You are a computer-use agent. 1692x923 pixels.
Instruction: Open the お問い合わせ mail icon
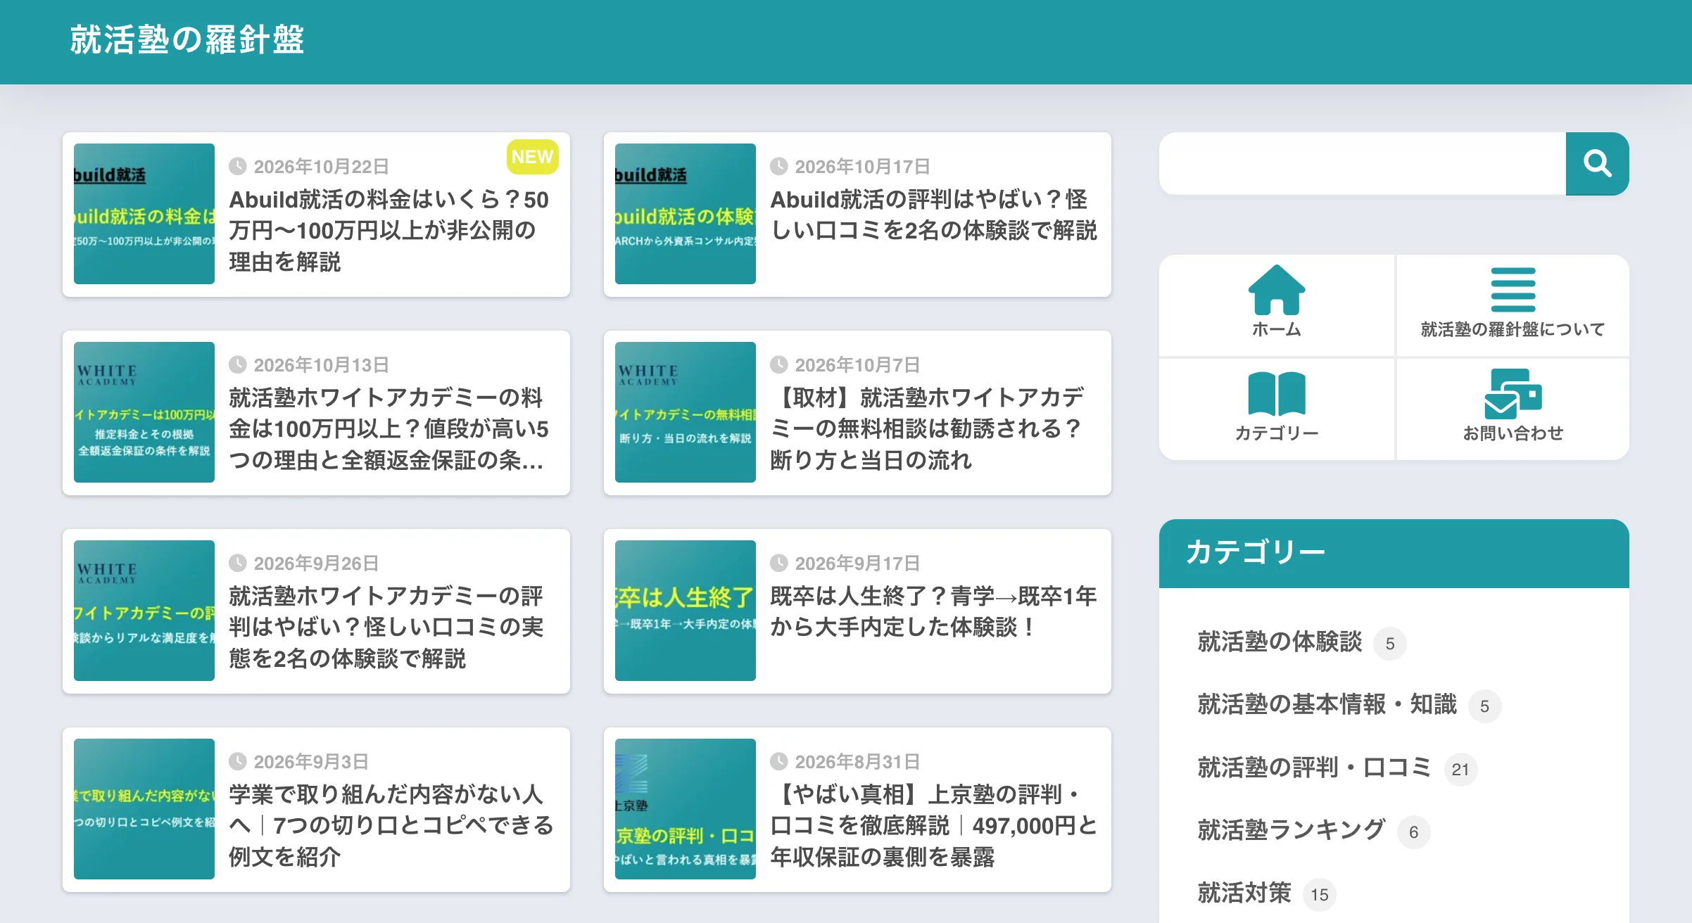[x=1513, y=394]
